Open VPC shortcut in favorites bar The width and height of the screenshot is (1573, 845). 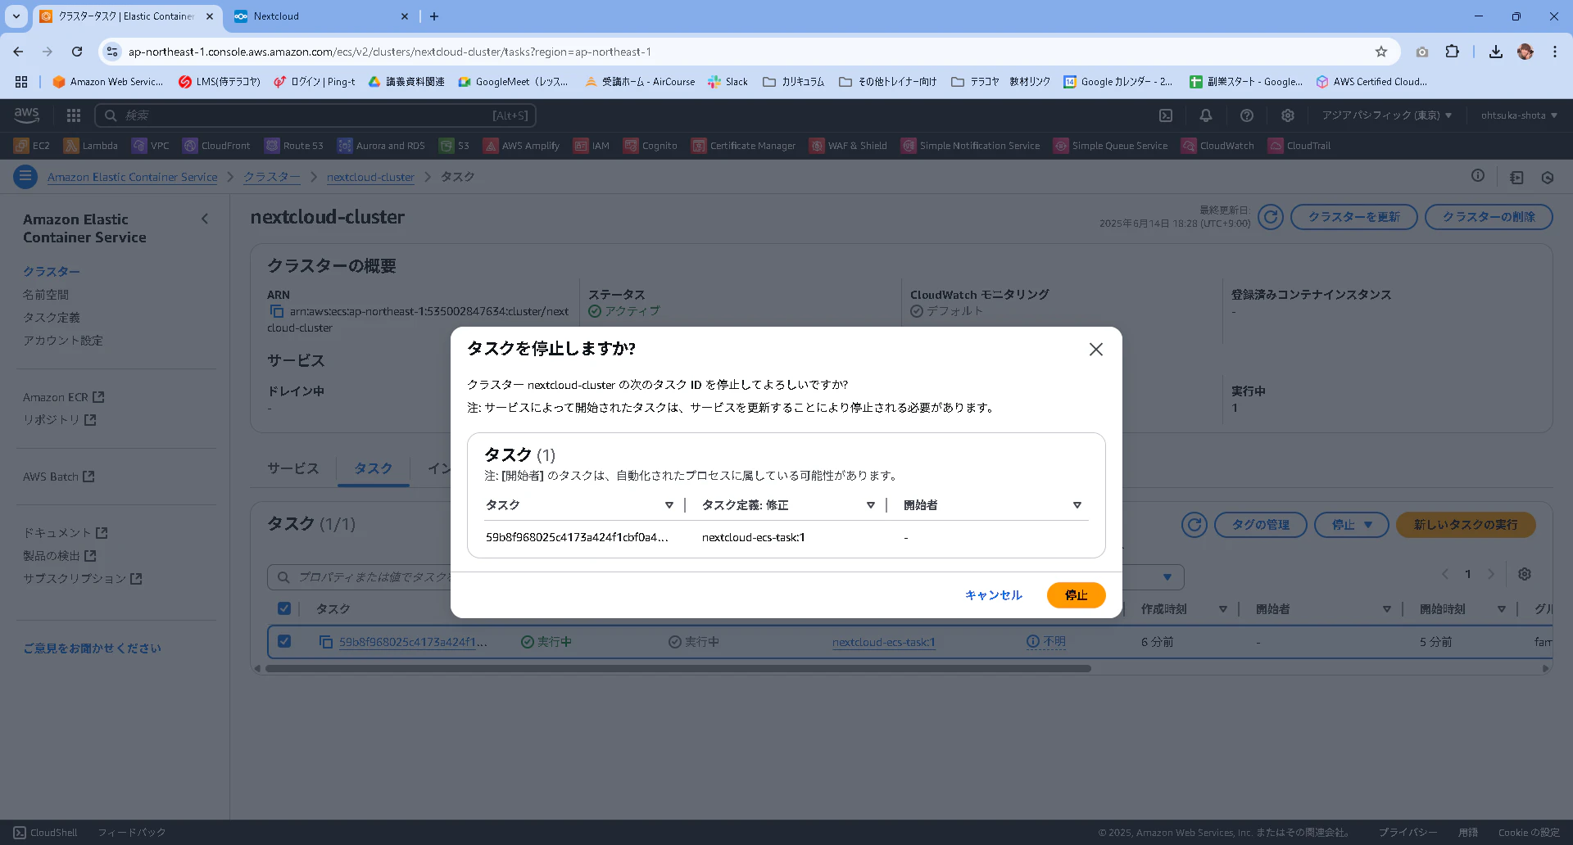pyautogui.click(x=151, y=146)
